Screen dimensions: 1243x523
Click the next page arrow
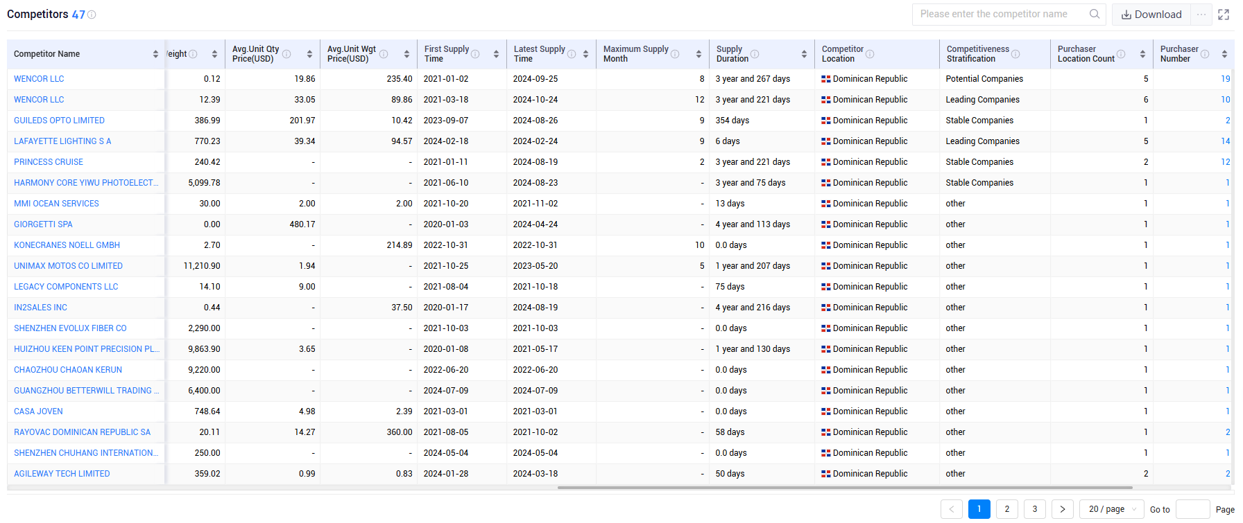(1063, 509)
